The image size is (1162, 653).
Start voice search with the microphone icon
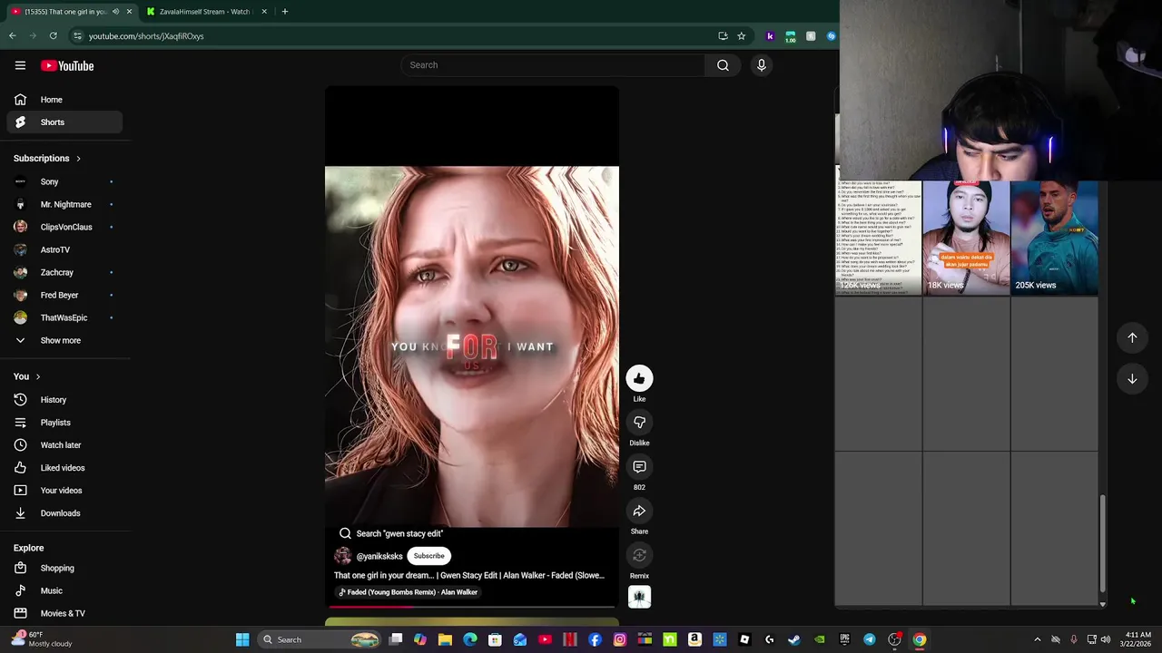click(761, 65)
